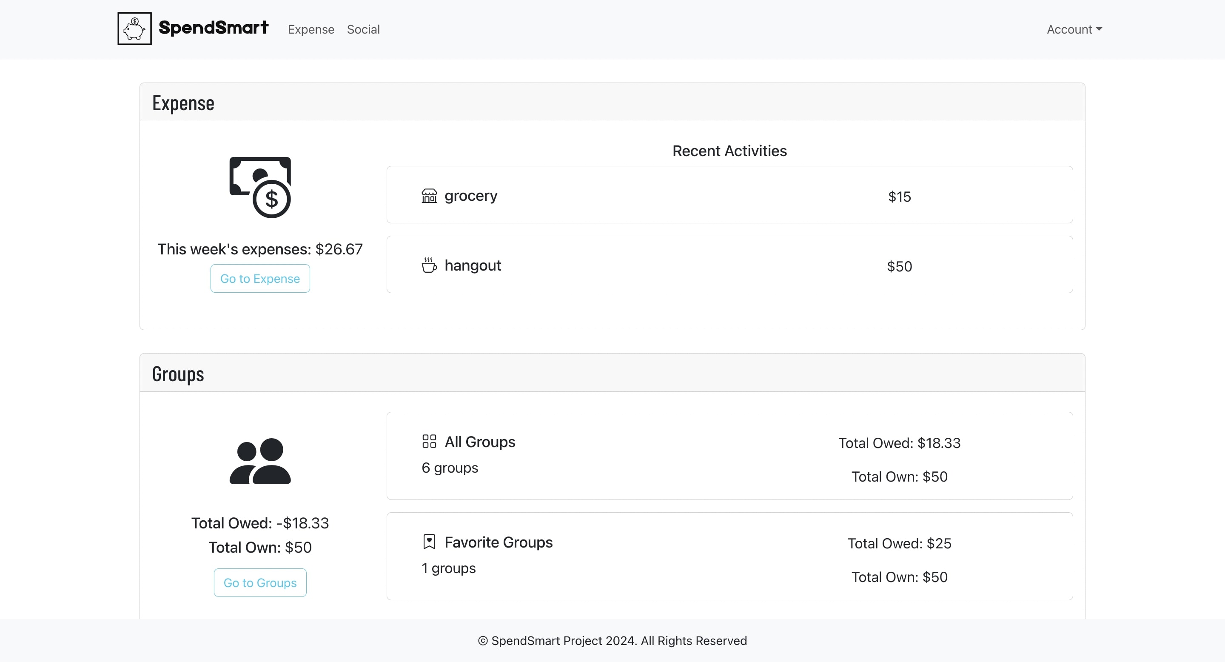This screenshot has width=1225, height=662.
Task: Click the Expense card header
Action: click(612, 102)
